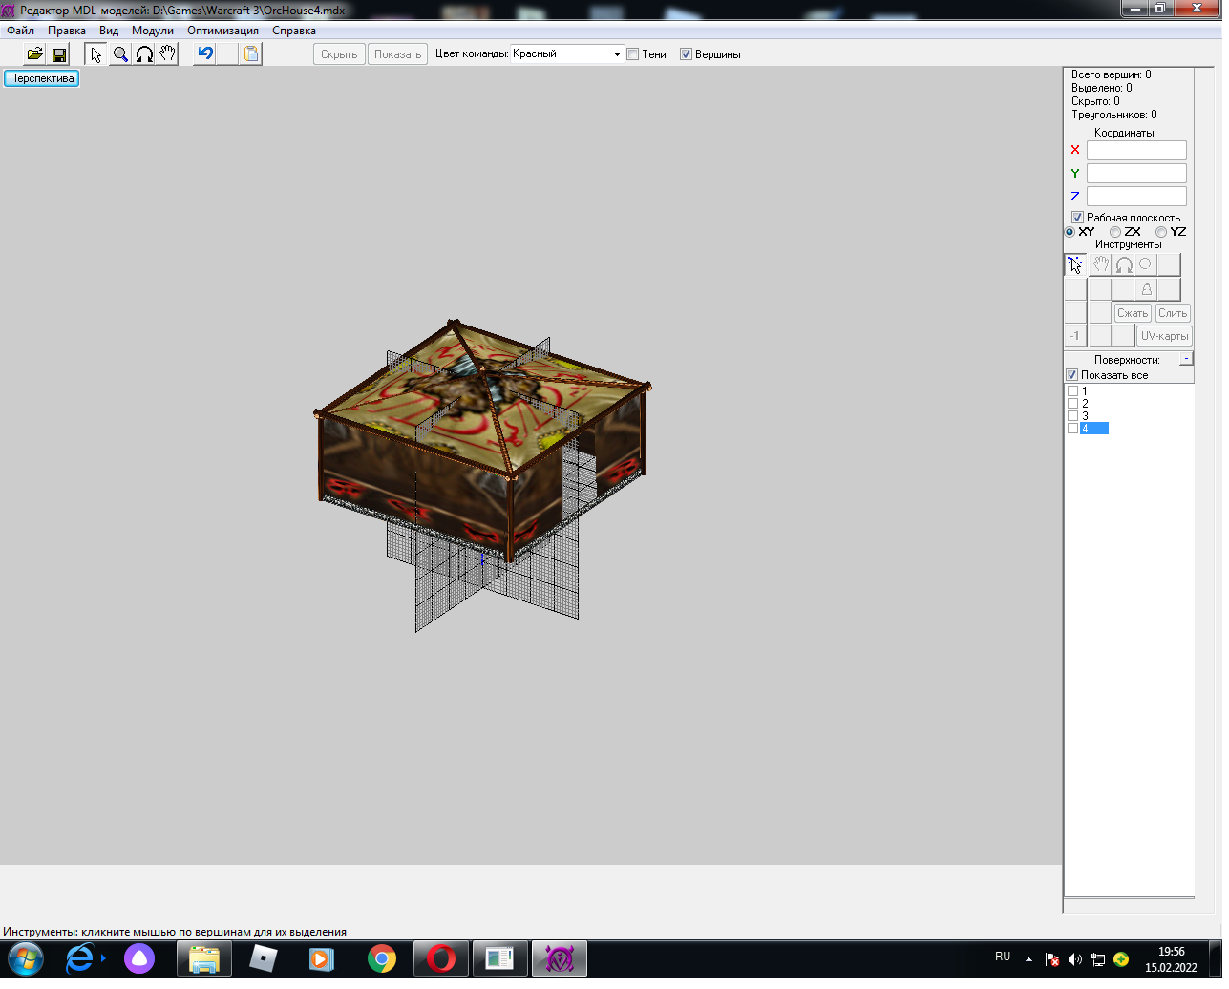Select the vertex selection tool in Инструменты
This screenshot has width=1229, height=989.
(x=1075, y=265)
